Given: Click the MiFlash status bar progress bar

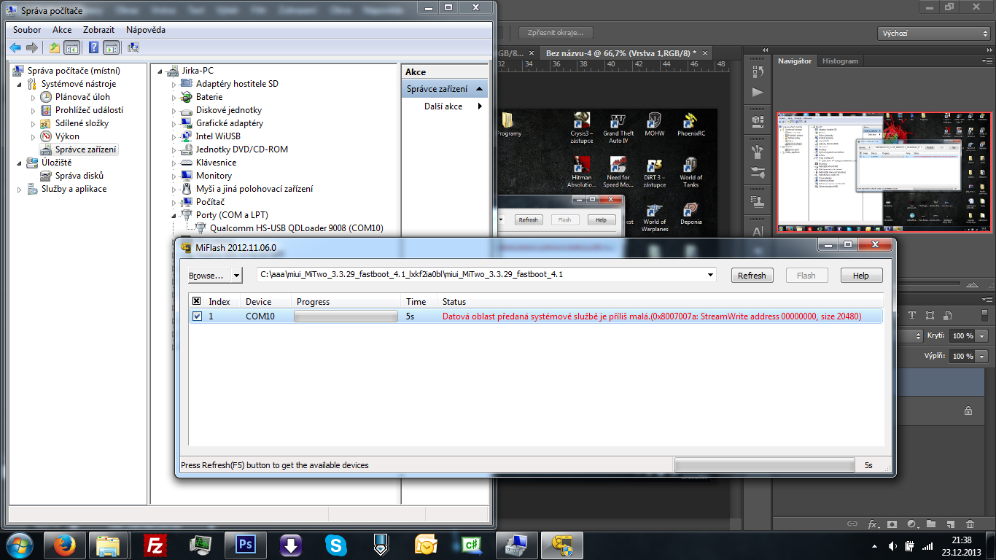Looking at the screenshot, I should tap(764, 465).
